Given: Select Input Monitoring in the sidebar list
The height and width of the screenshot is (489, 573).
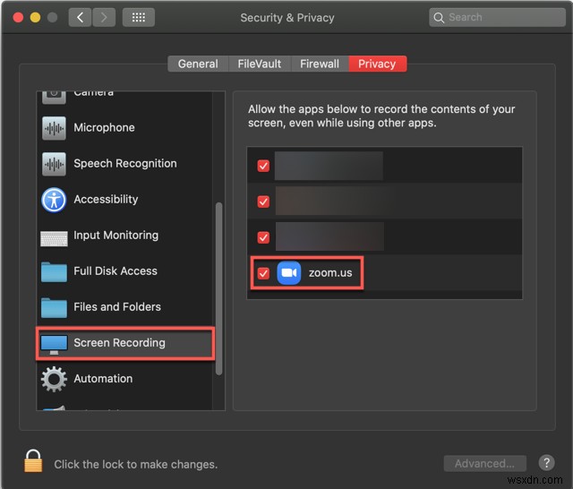Looking at the screenshot, I should tap(124, 236).
